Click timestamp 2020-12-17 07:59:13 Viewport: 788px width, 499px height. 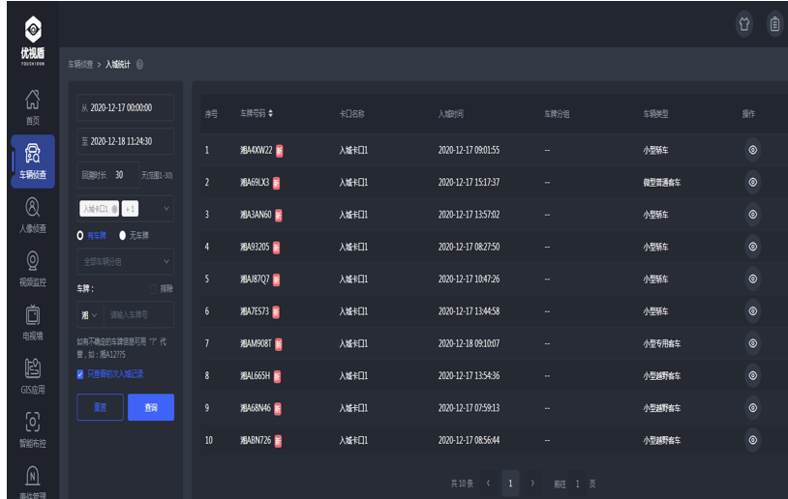point(469,408)
